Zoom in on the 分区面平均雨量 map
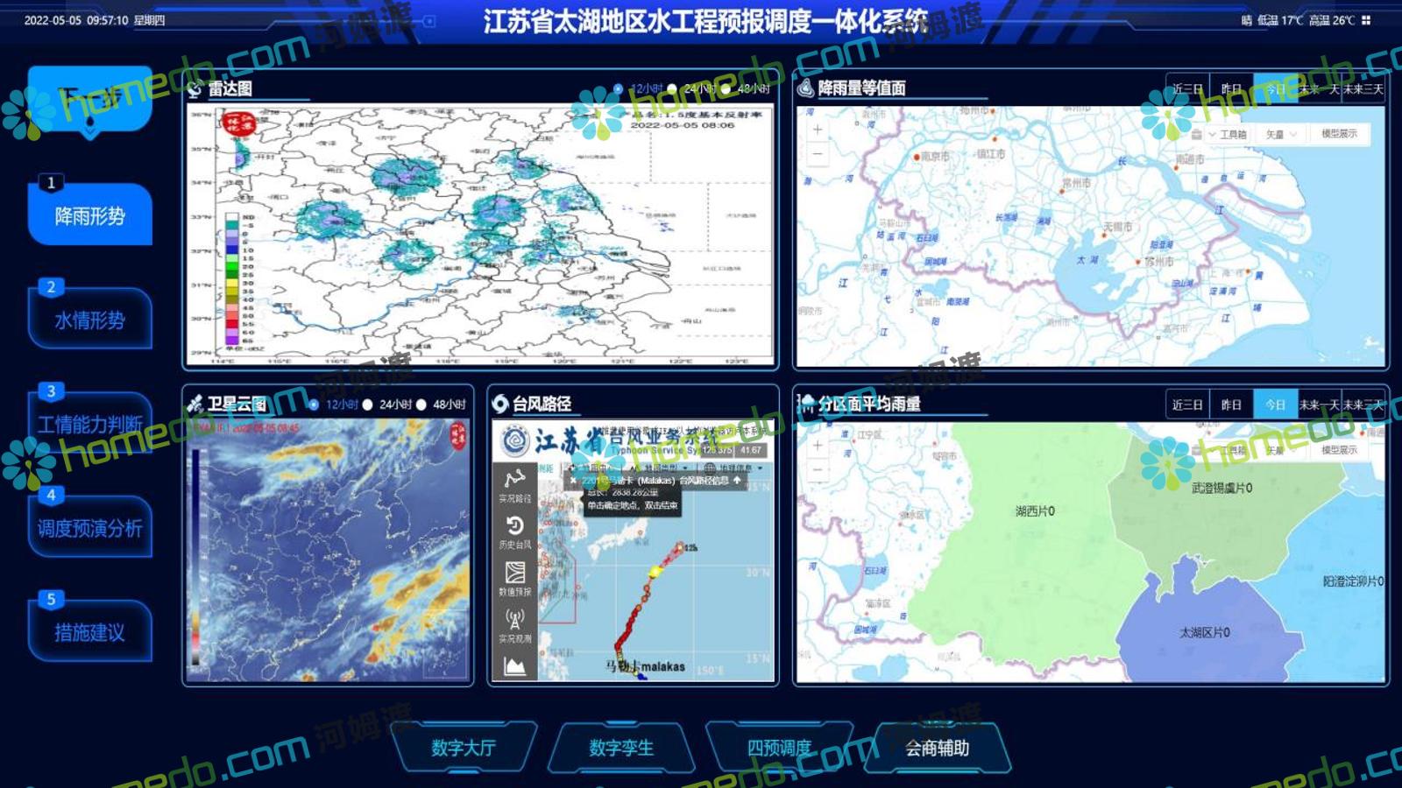The height and width of the screenshot is (788, 1402). pos(817,446)
